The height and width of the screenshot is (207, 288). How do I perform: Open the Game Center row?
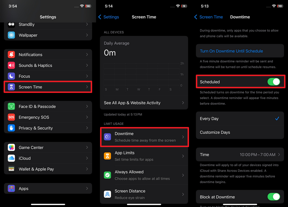(x=48, y=147)
